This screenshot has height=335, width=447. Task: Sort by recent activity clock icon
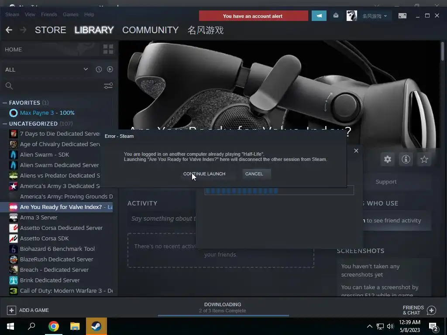pos(99,69)
